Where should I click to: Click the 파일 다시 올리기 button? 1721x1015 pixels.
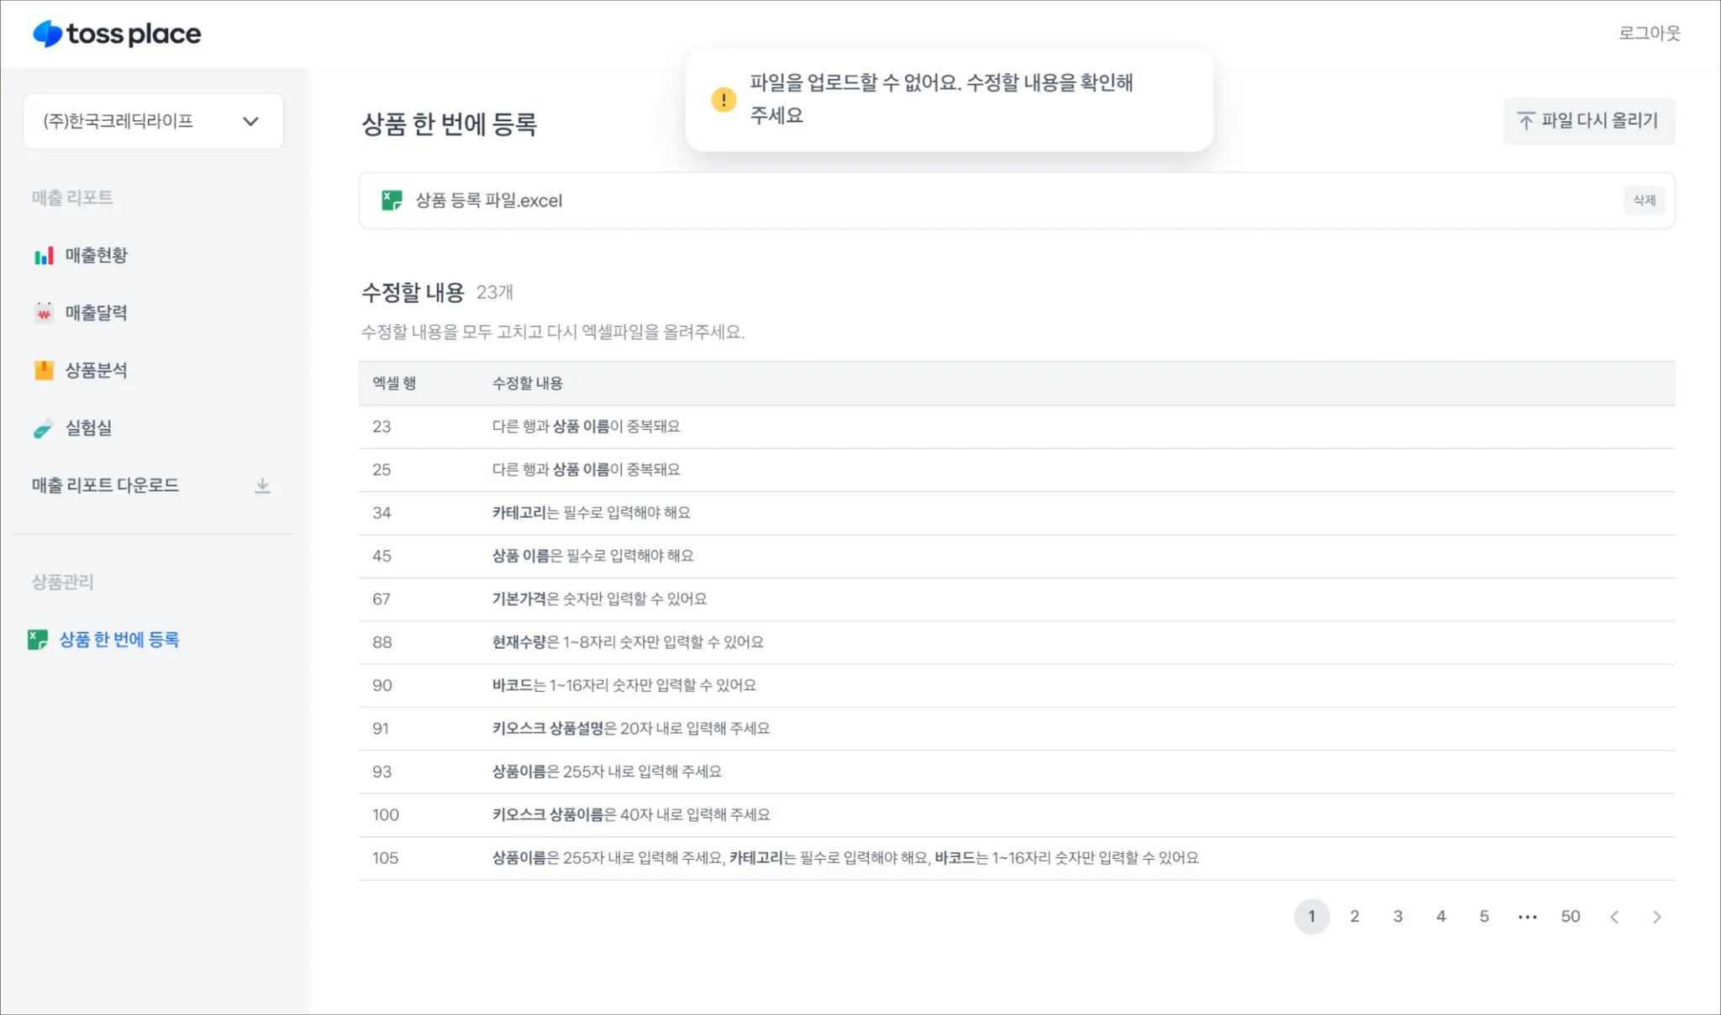1588,121
